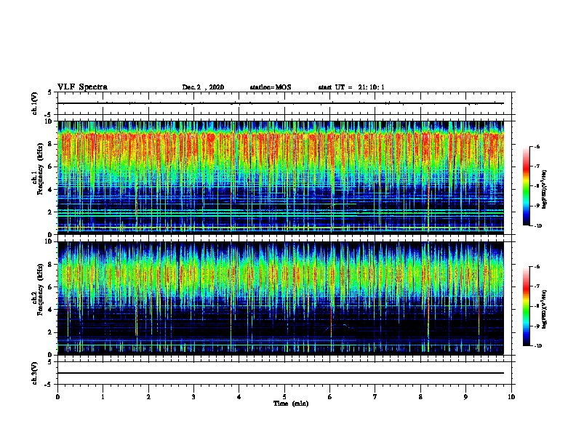Click the ch.1 voltage waveform trace

[281, 103]
